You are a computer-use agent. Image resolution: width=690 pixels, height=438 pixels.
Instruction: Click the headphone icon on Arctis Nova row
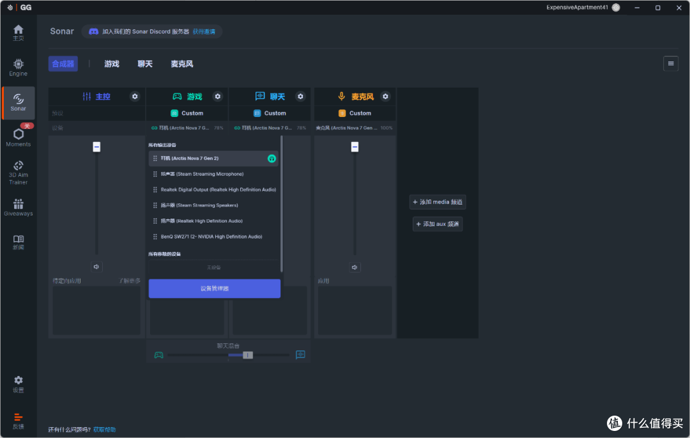tap(272, 159)
